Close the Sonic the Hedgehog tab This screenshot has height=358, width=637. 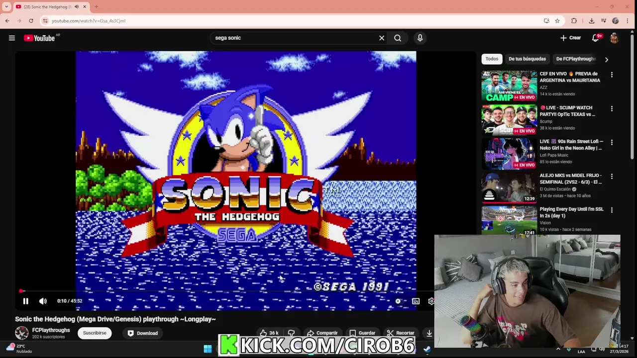(x=85, y=7)
